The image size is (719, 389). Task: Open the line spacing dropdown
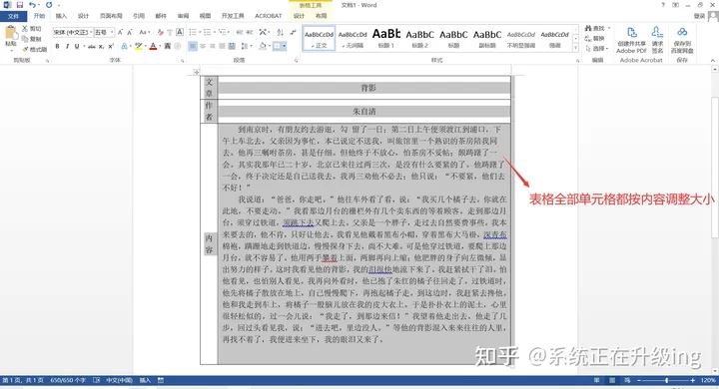[247, 46]
